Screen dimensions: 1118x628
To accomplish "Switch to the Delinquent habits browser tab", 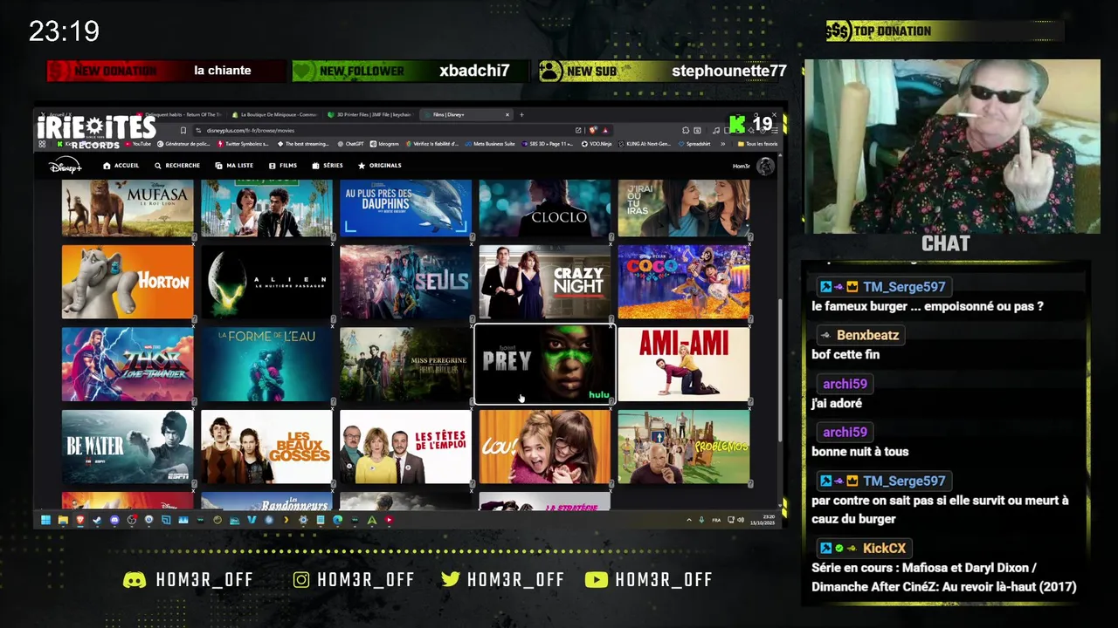I will coord(183,114).
